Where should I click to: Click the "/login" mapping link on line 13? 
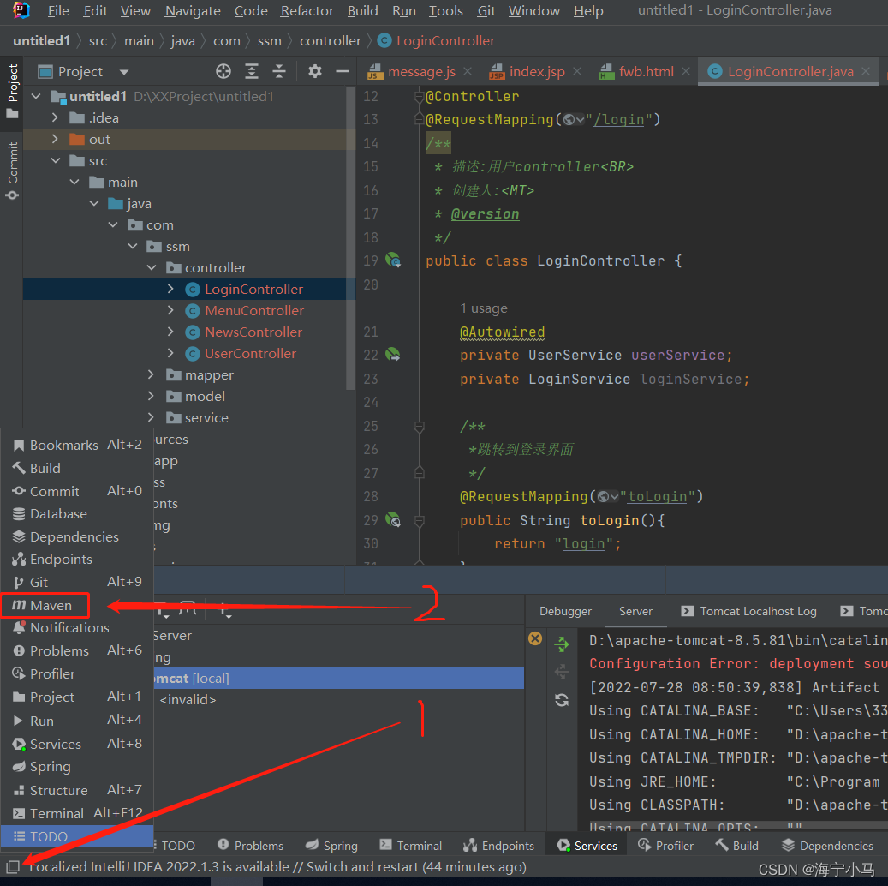pyautogui.click(x=618, y=120)
